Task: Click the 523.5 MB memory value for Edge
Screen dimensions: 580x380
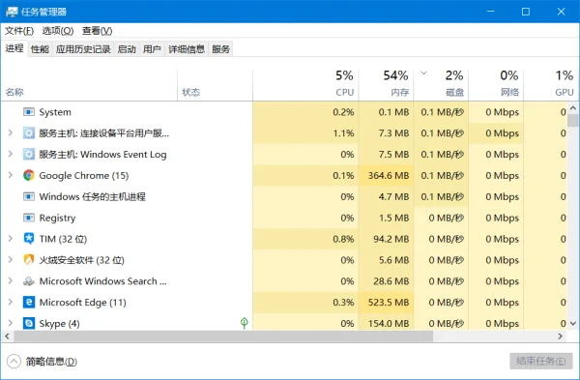Action: [x=389, y=303]
